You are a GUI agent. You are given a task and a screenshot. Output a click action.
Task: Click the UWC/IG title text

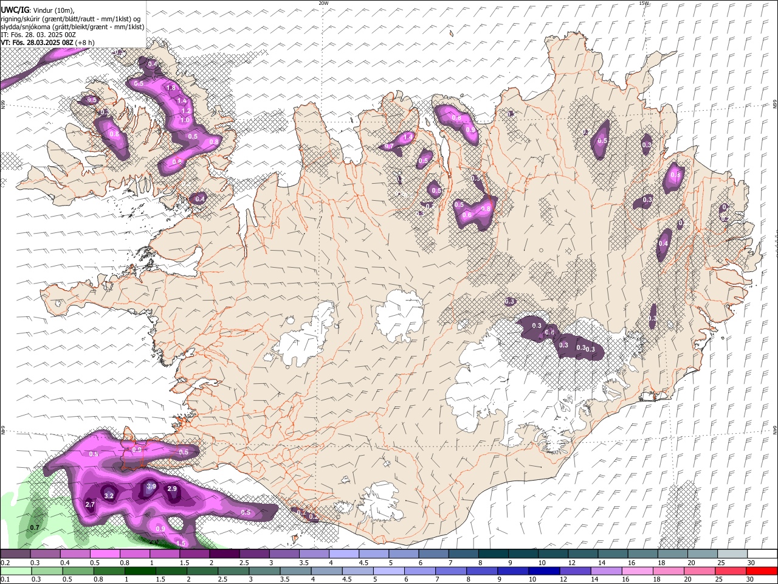(x=14, y=10)
